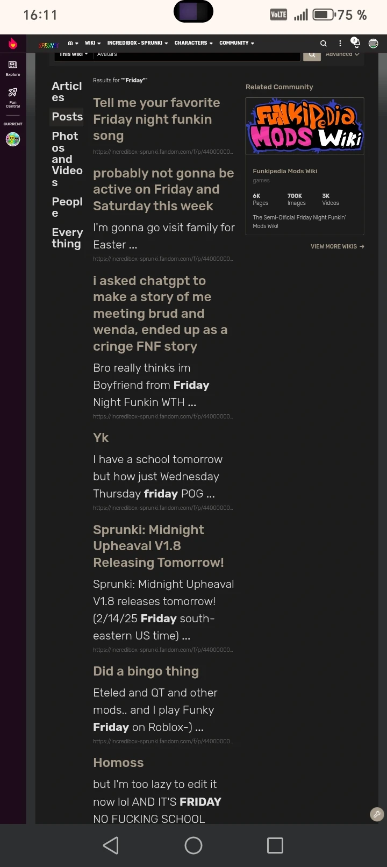This screenshot has width=387, height=867.
Task: Open the Wiki menu
Action: 91,43
